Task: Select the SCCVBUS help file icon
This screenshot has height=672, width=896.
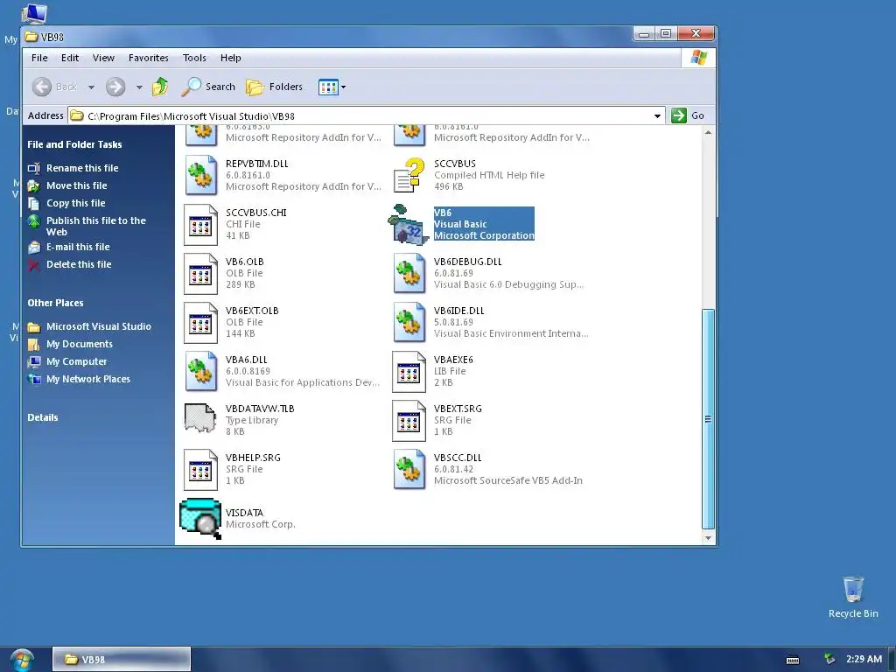Action: click(x=409, y=175)
